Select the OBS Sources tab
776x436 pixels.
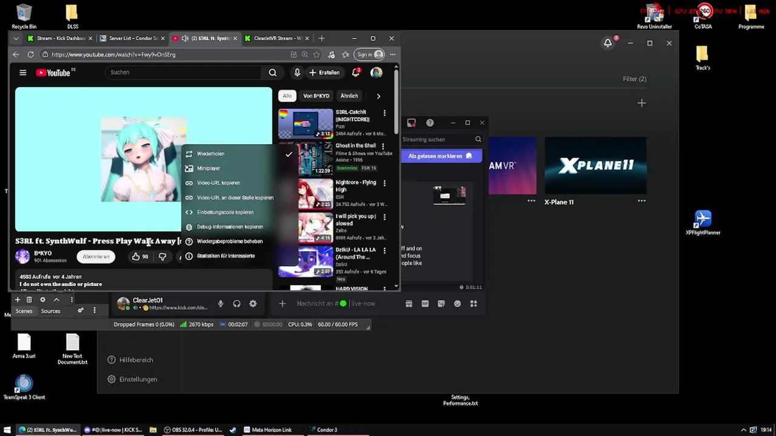(x=50, y=311)
